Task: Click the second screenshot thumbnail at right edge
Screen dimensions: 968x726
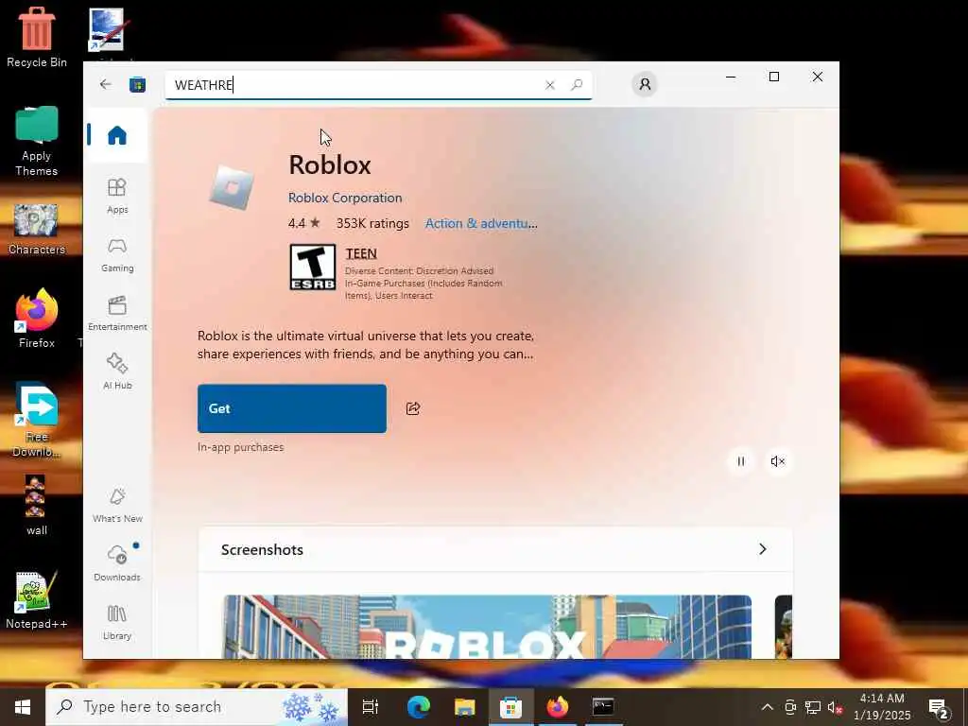Action: 784,627
